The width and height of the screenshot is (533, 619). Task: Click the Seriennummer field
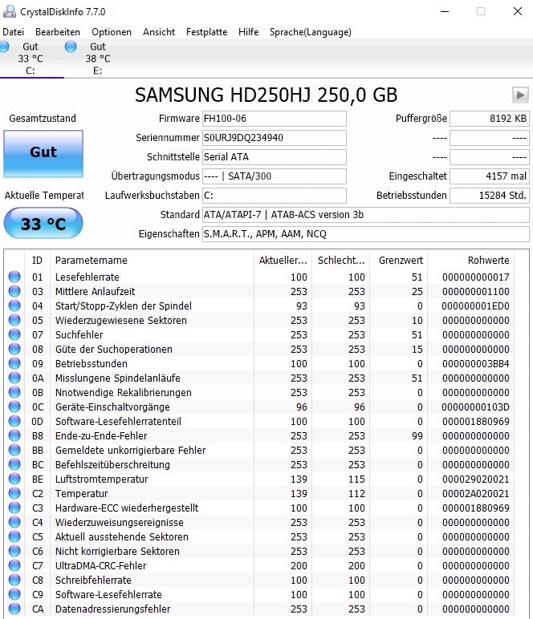coord(275,138)
